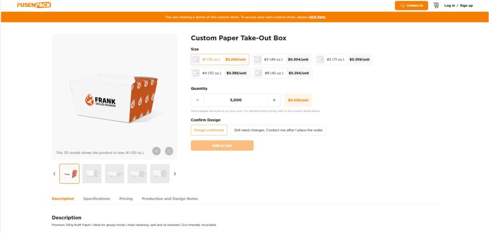The width and height of the screenshot is (489, 233).
Task: Click the FusenPack logo
Action: click(33, 5)
